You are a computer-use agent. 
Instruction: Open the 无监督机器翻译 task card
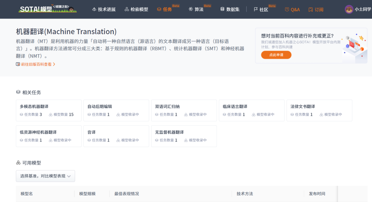(x=184, y=136)
